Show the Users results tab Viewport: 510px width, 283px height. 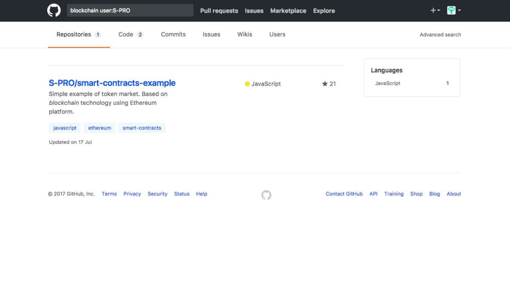click(x=277, y=34)
